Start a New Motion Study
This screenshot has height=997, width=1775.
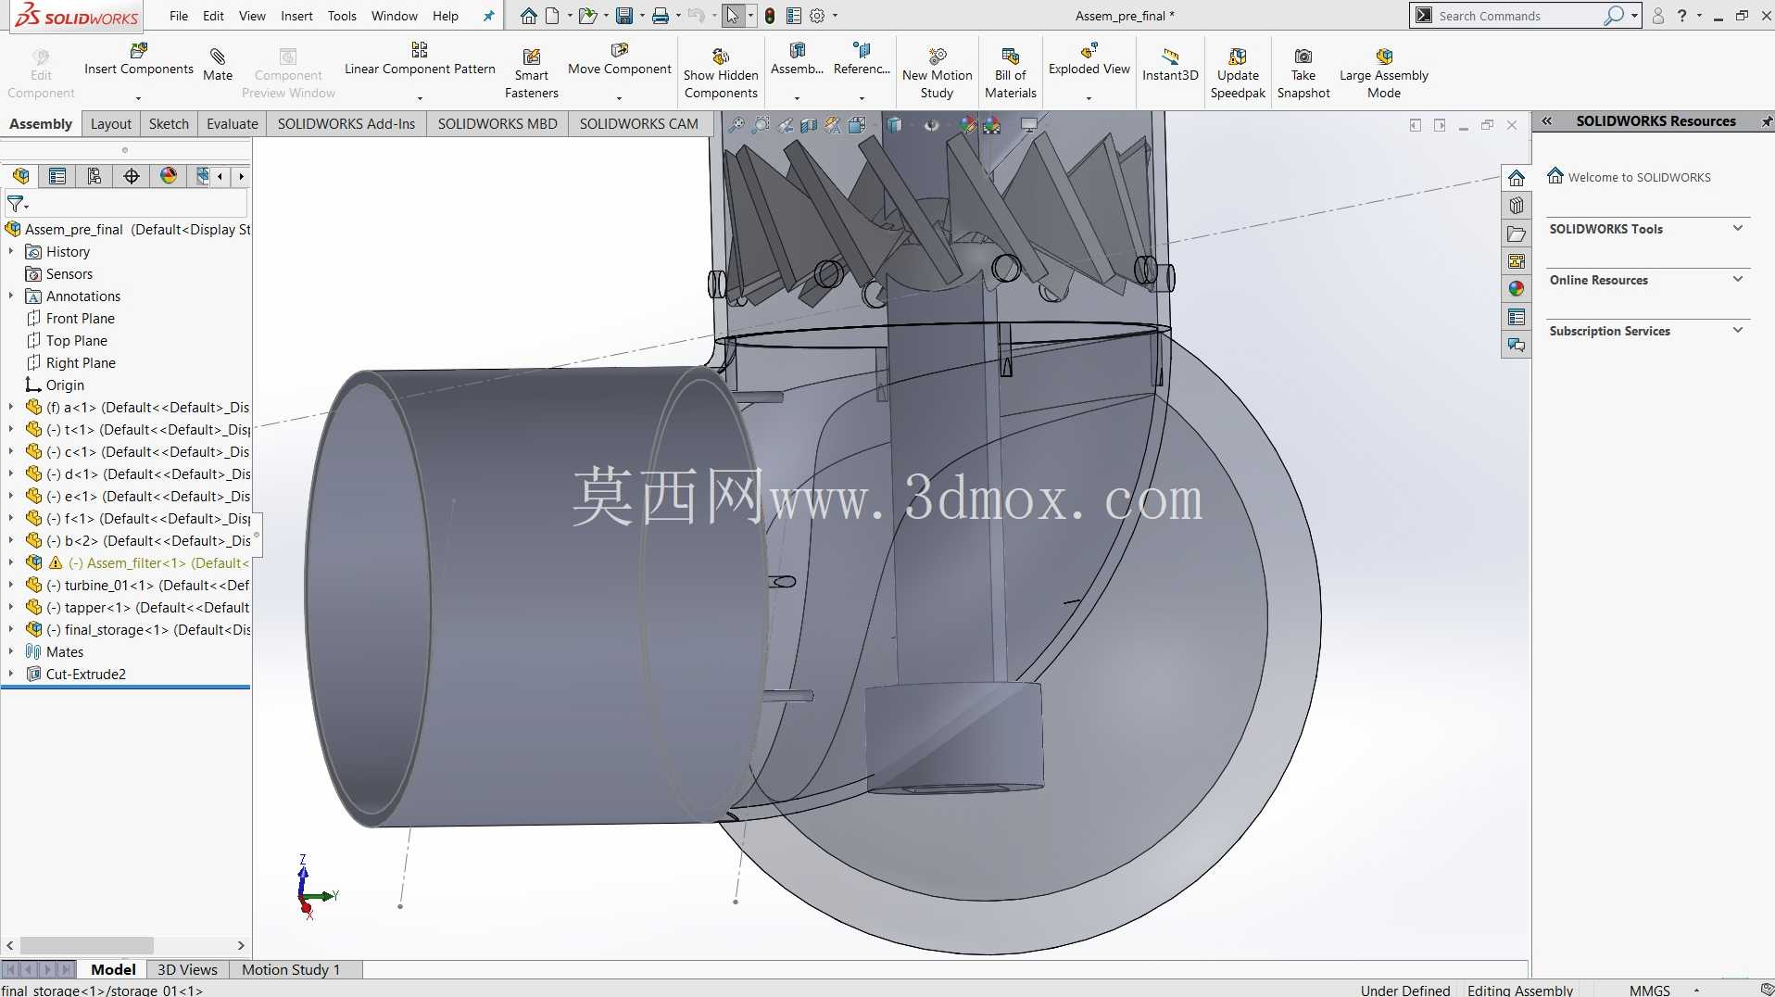click(x=937, y=72)
